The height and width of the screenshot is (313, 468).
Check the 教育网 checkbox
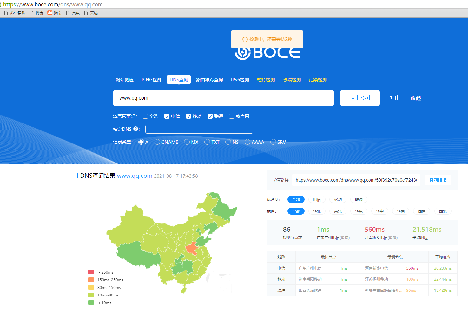pyautogui.click(x=232, y=116)
